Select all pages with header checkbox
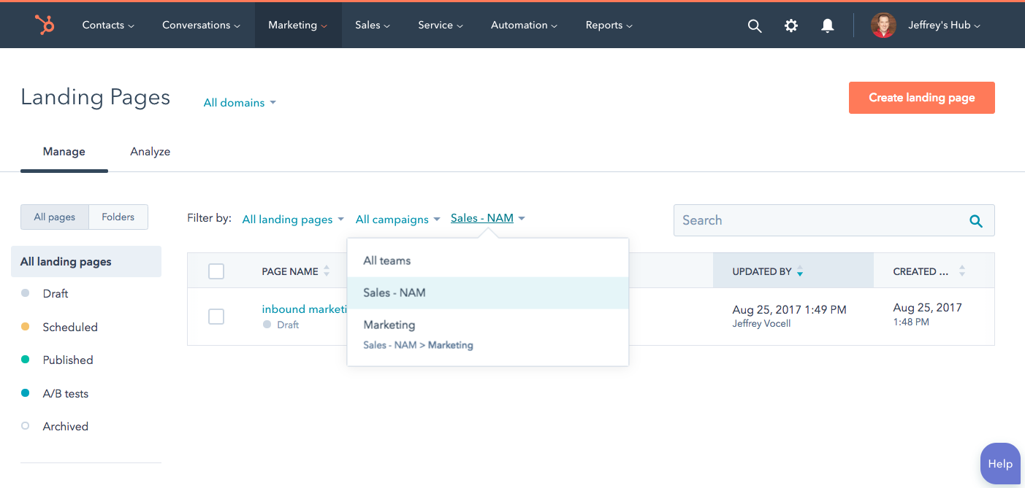The height and width of the screenshot is (488, 1025). 216,271
